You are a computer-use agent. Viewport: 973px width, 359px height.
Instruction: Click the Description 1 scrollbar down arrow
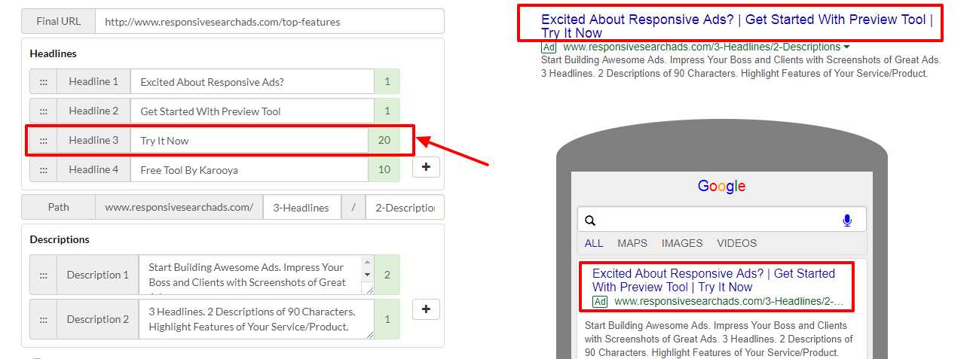pos(368,275)
